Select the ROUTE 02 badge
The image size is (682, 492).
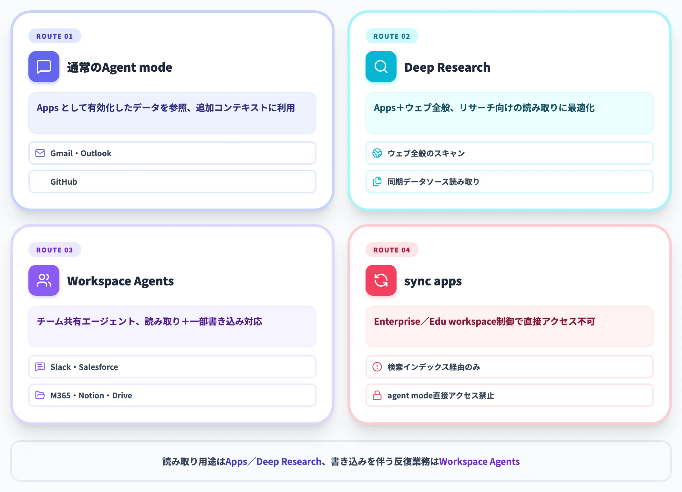(392, 36)
